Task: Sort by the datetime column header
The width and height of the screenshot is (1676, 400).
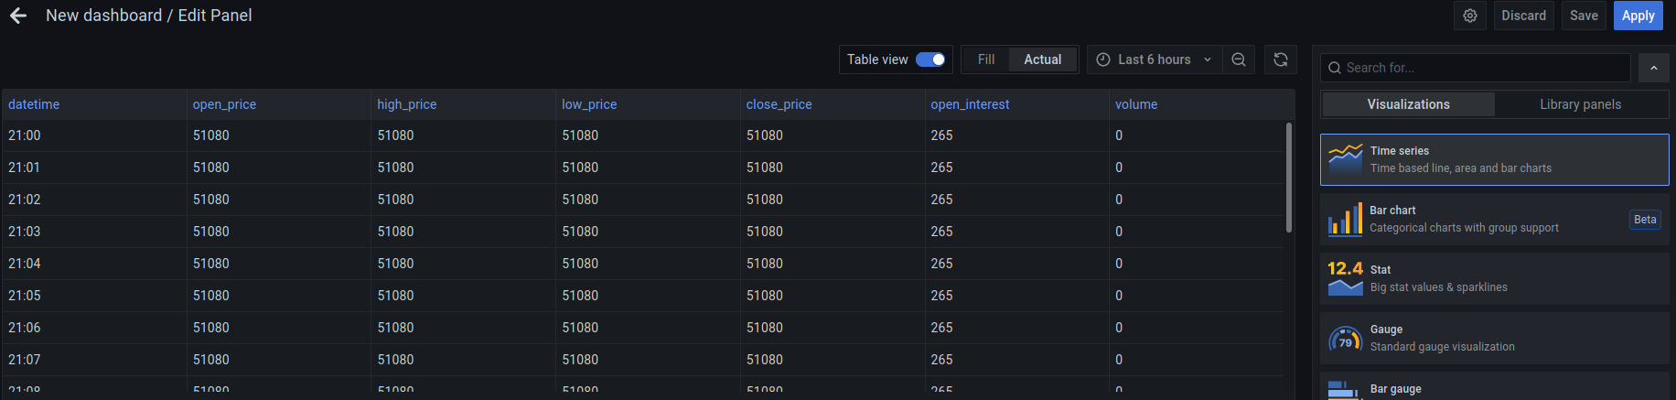Action: [34, 104]
